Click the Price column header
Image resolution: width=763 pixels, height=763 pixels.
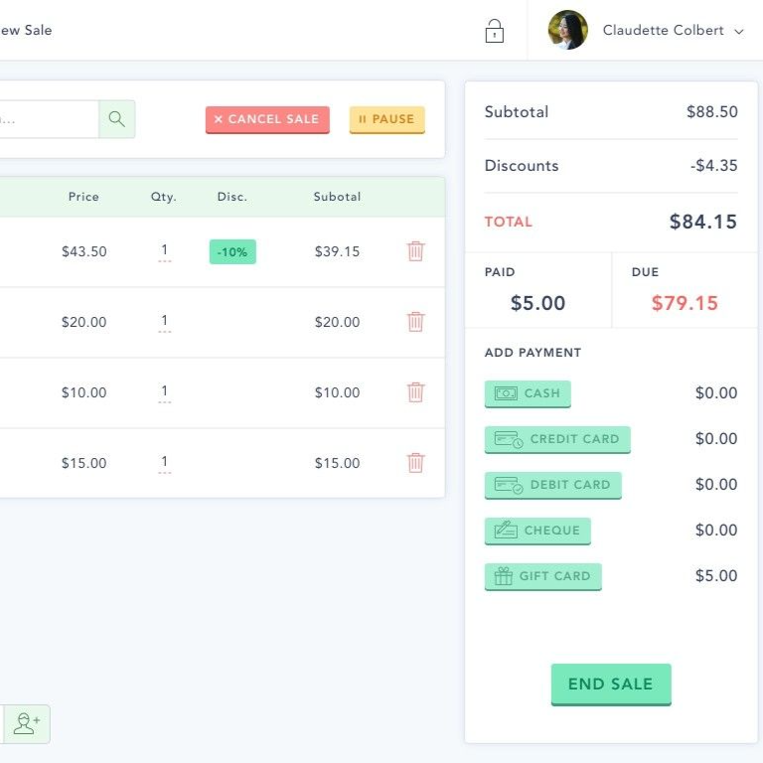[x=83, y=197]
